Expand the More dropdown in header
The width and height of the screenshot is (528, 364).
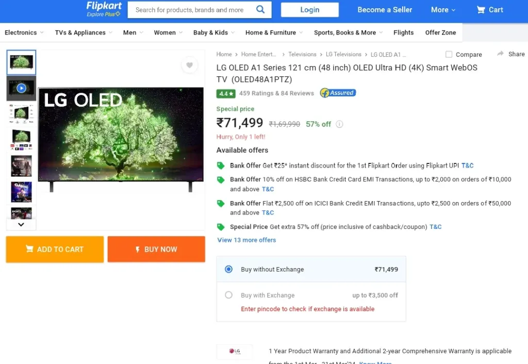tap(443, 10)
